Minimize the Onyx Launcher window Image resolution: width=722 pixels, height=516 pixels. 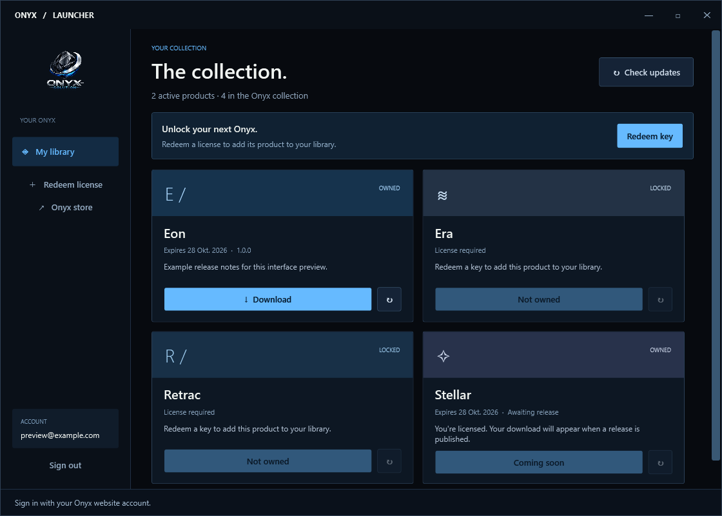649,15
